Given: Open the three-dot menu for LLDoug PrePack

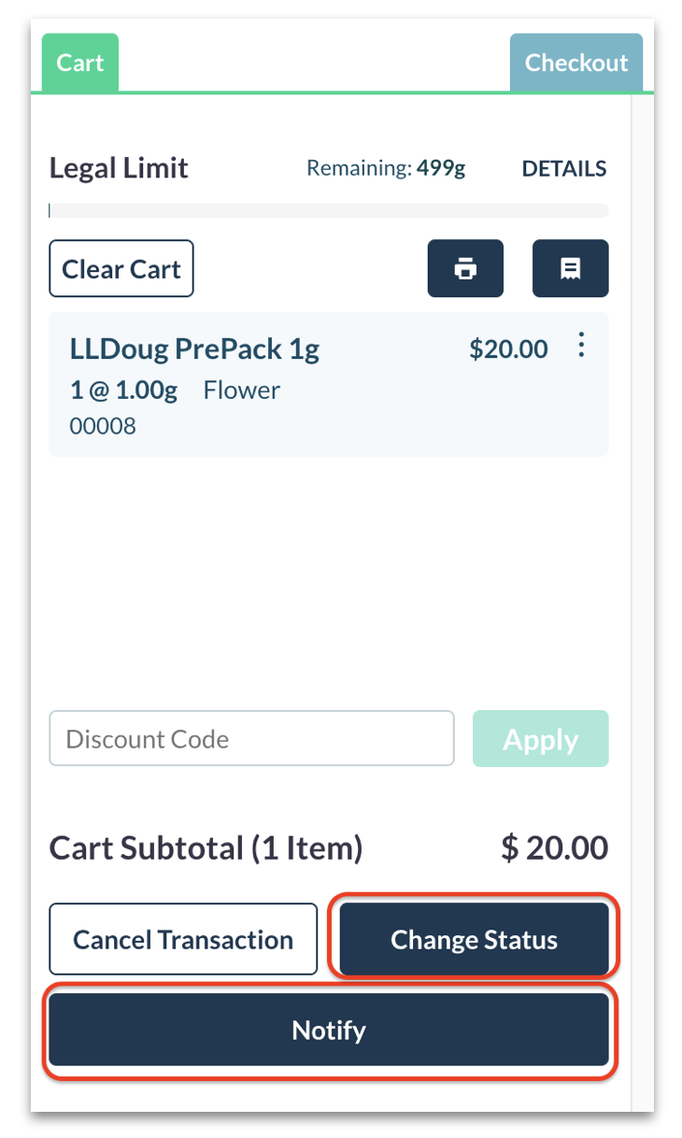Looking at the screenshot, I should (581, 346).
